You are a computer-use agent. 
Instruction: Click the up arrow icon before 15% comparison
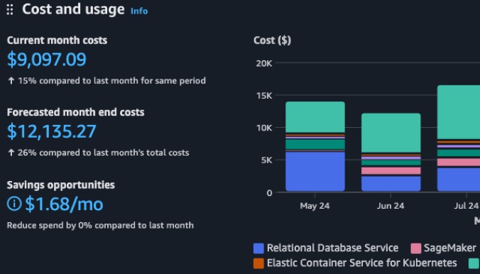point(11,81)
